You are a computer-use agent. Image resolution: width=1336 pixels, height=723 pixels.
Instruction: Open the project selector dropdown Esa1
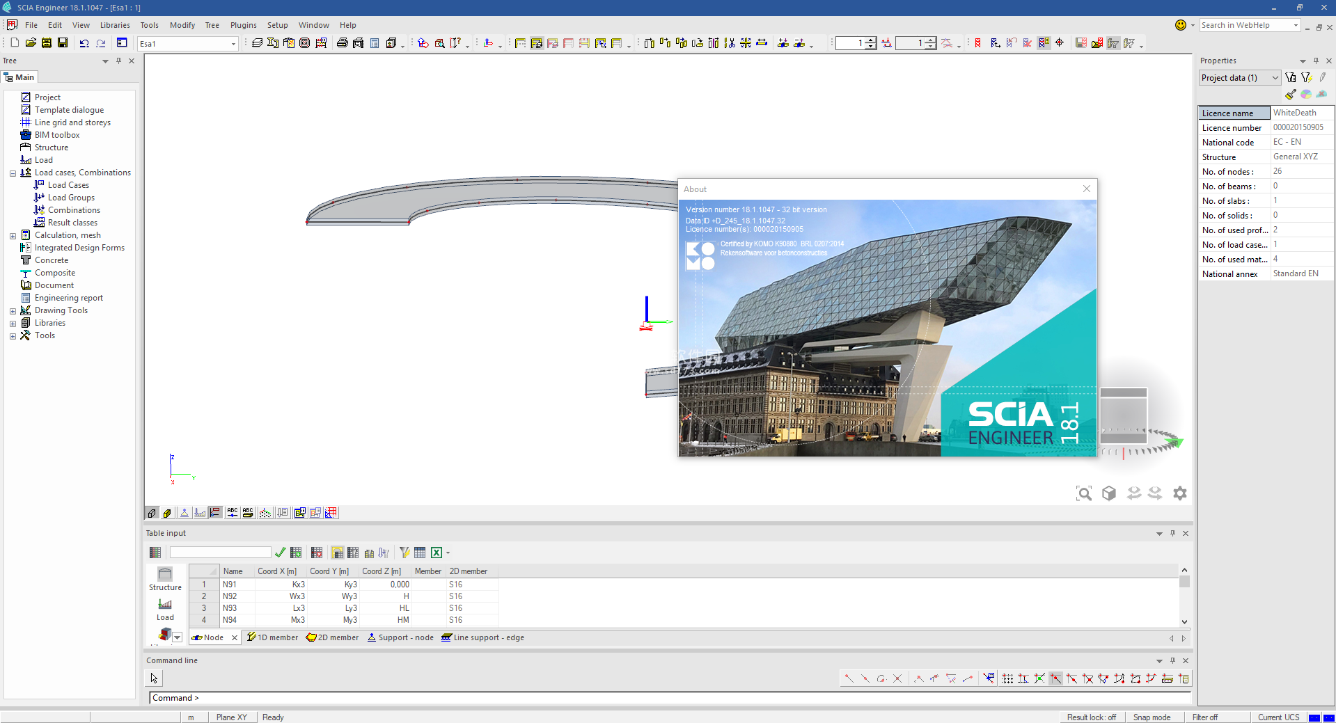tap(188, 44)
